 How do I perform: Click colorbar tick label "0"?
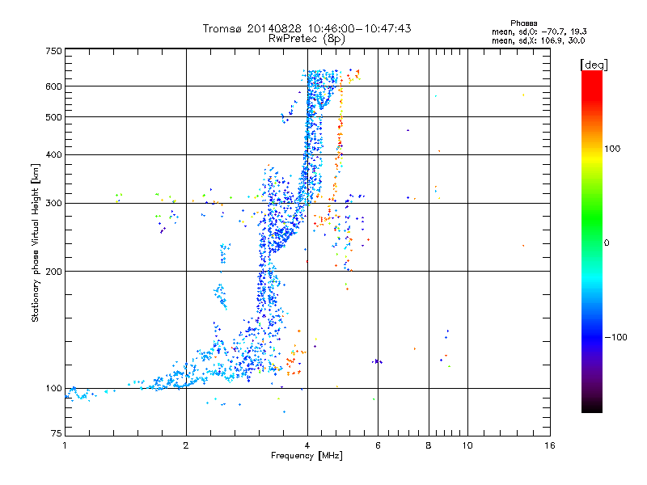606,243
